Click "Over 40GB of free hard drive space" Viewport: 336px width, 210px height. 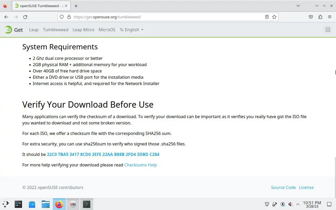pos(67,71)
